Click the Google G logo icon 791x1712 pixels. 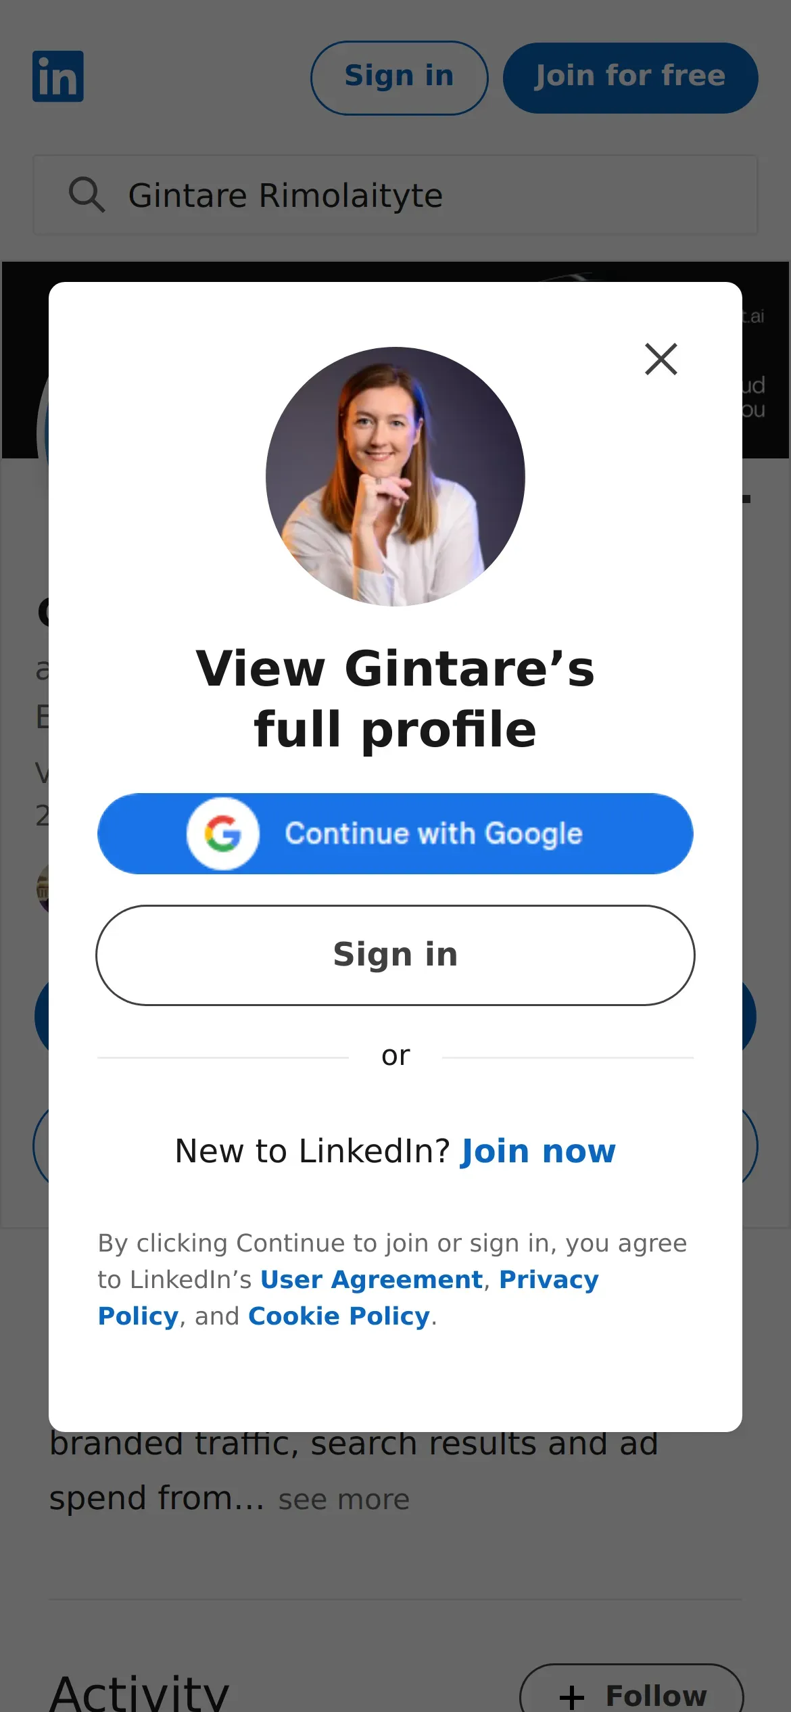click(x=223, y=833)
